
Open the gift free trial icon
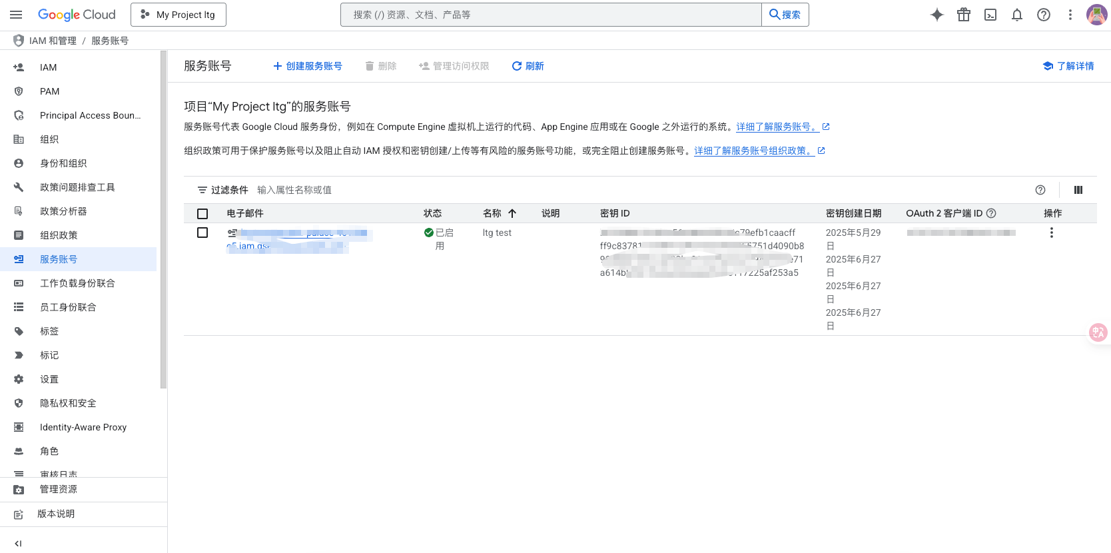(x=964, y=15)
